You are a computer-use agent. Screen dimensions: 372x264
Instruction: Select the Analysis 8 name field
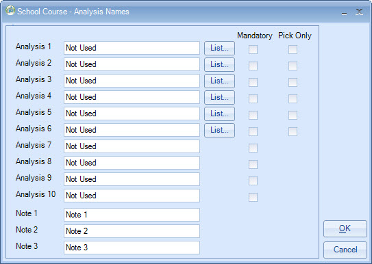(x=132, y=163)
